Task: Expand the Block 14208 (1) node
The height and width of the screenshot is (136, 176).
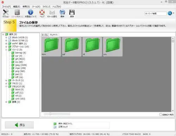Action: [6, 38]
